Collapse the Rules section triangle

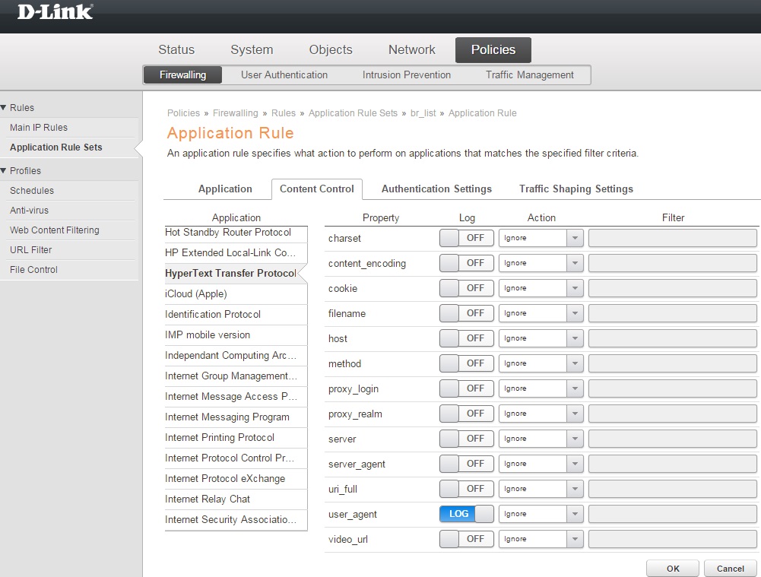(4, 108)
